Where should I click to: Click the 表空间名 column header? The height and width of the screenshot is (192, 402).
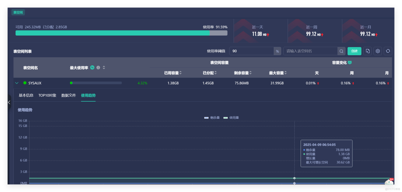point(31,68)
